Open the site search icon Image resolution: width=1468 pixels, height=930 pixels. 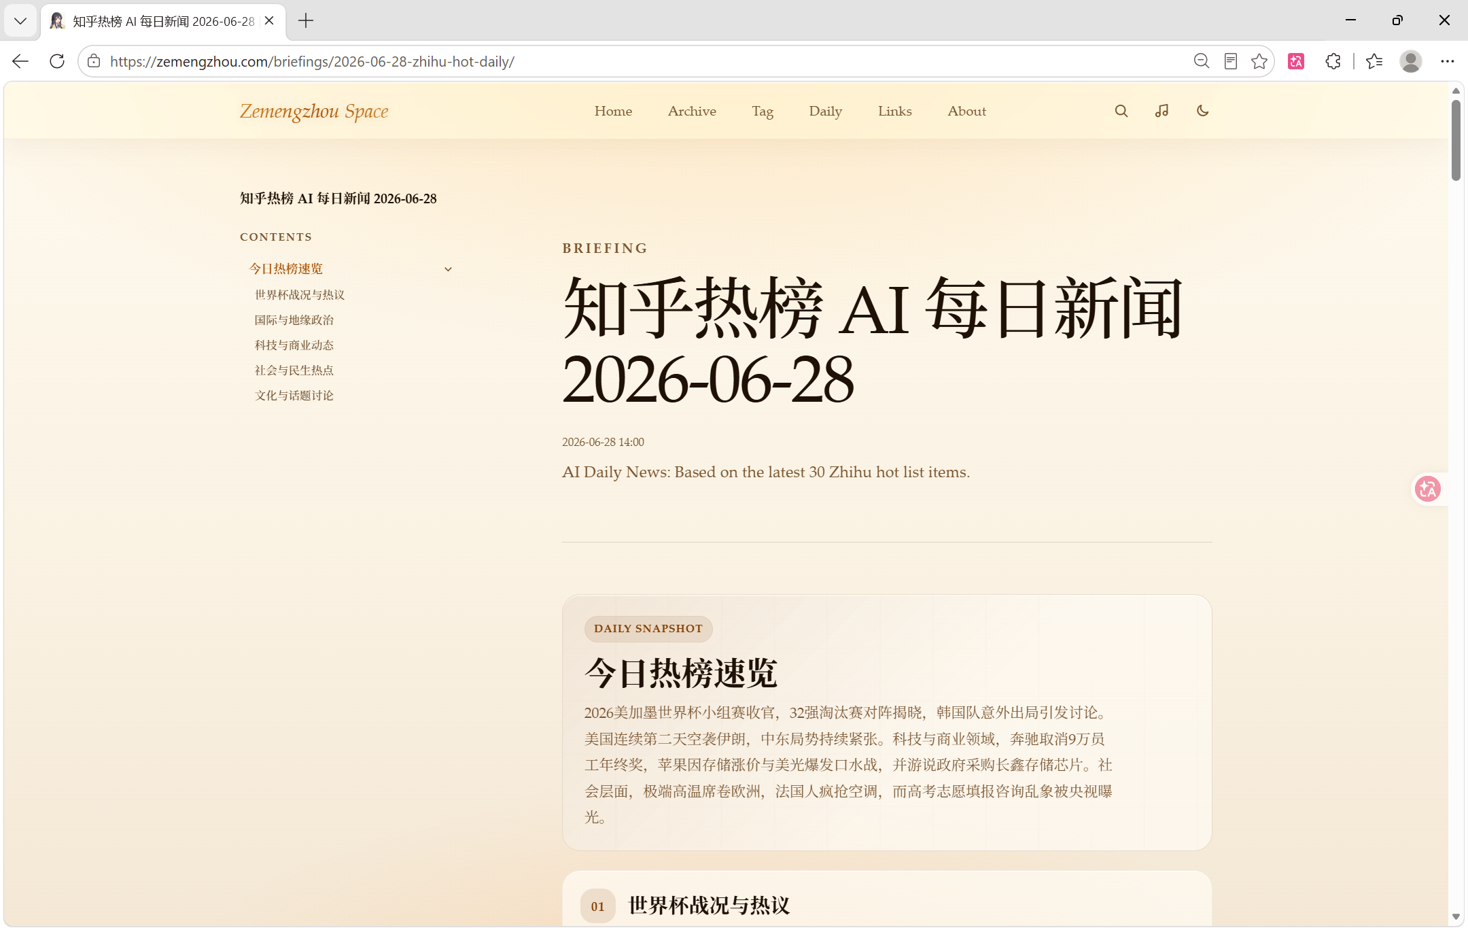(1121, 111)
